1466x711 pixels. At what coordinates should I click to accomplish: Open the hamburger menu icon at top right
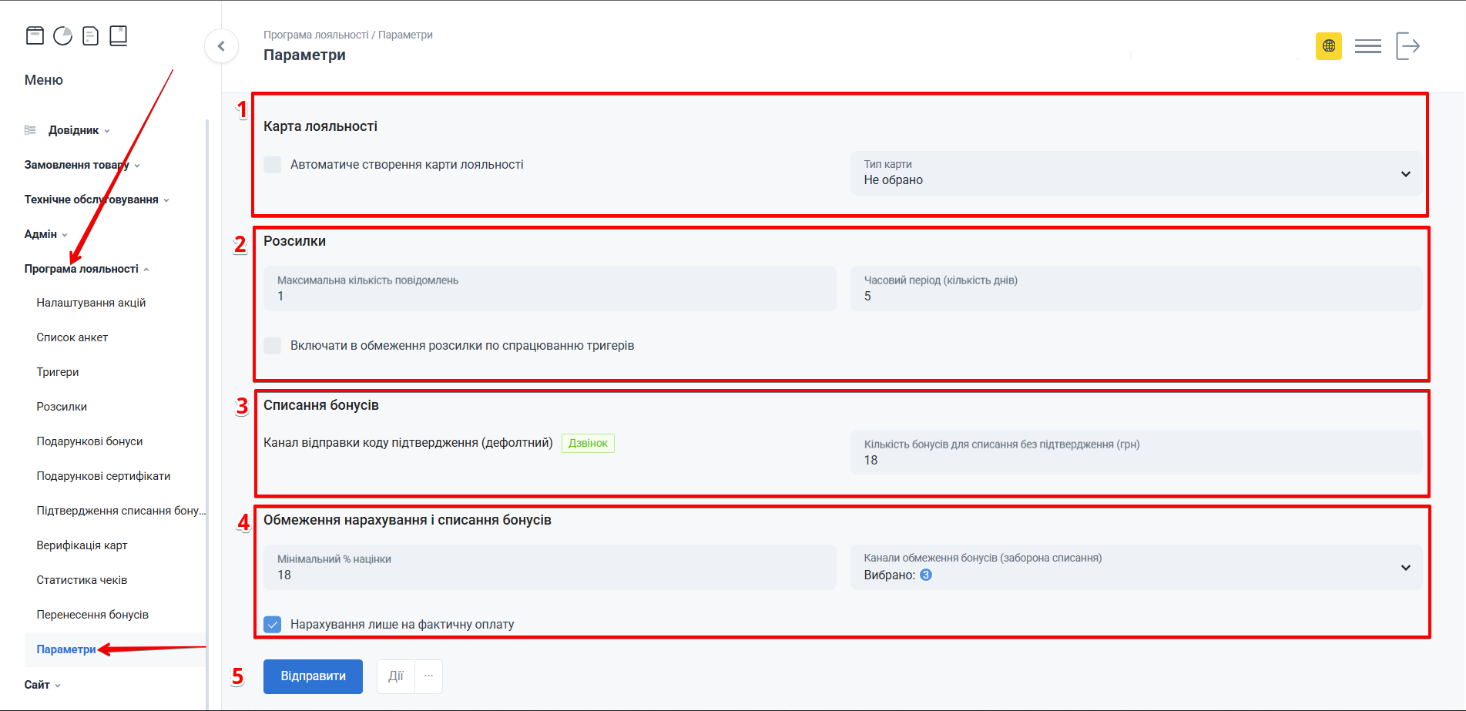(x=1367, y=46)
